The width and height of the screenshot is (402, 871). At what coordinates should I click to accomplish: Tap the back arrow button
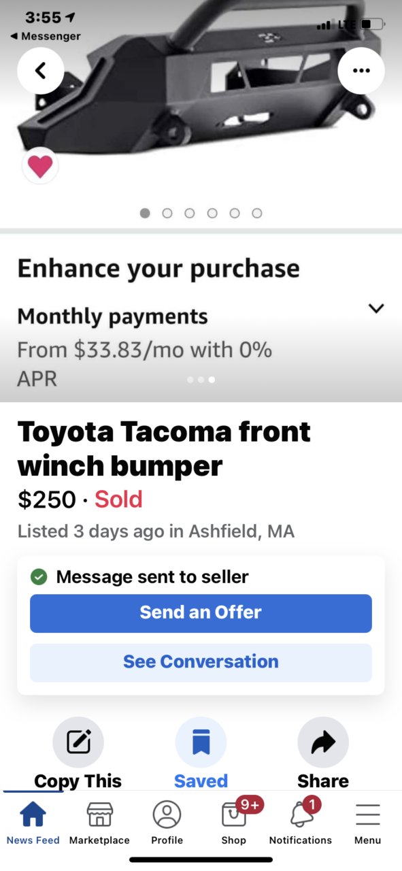tap(41, 70)
